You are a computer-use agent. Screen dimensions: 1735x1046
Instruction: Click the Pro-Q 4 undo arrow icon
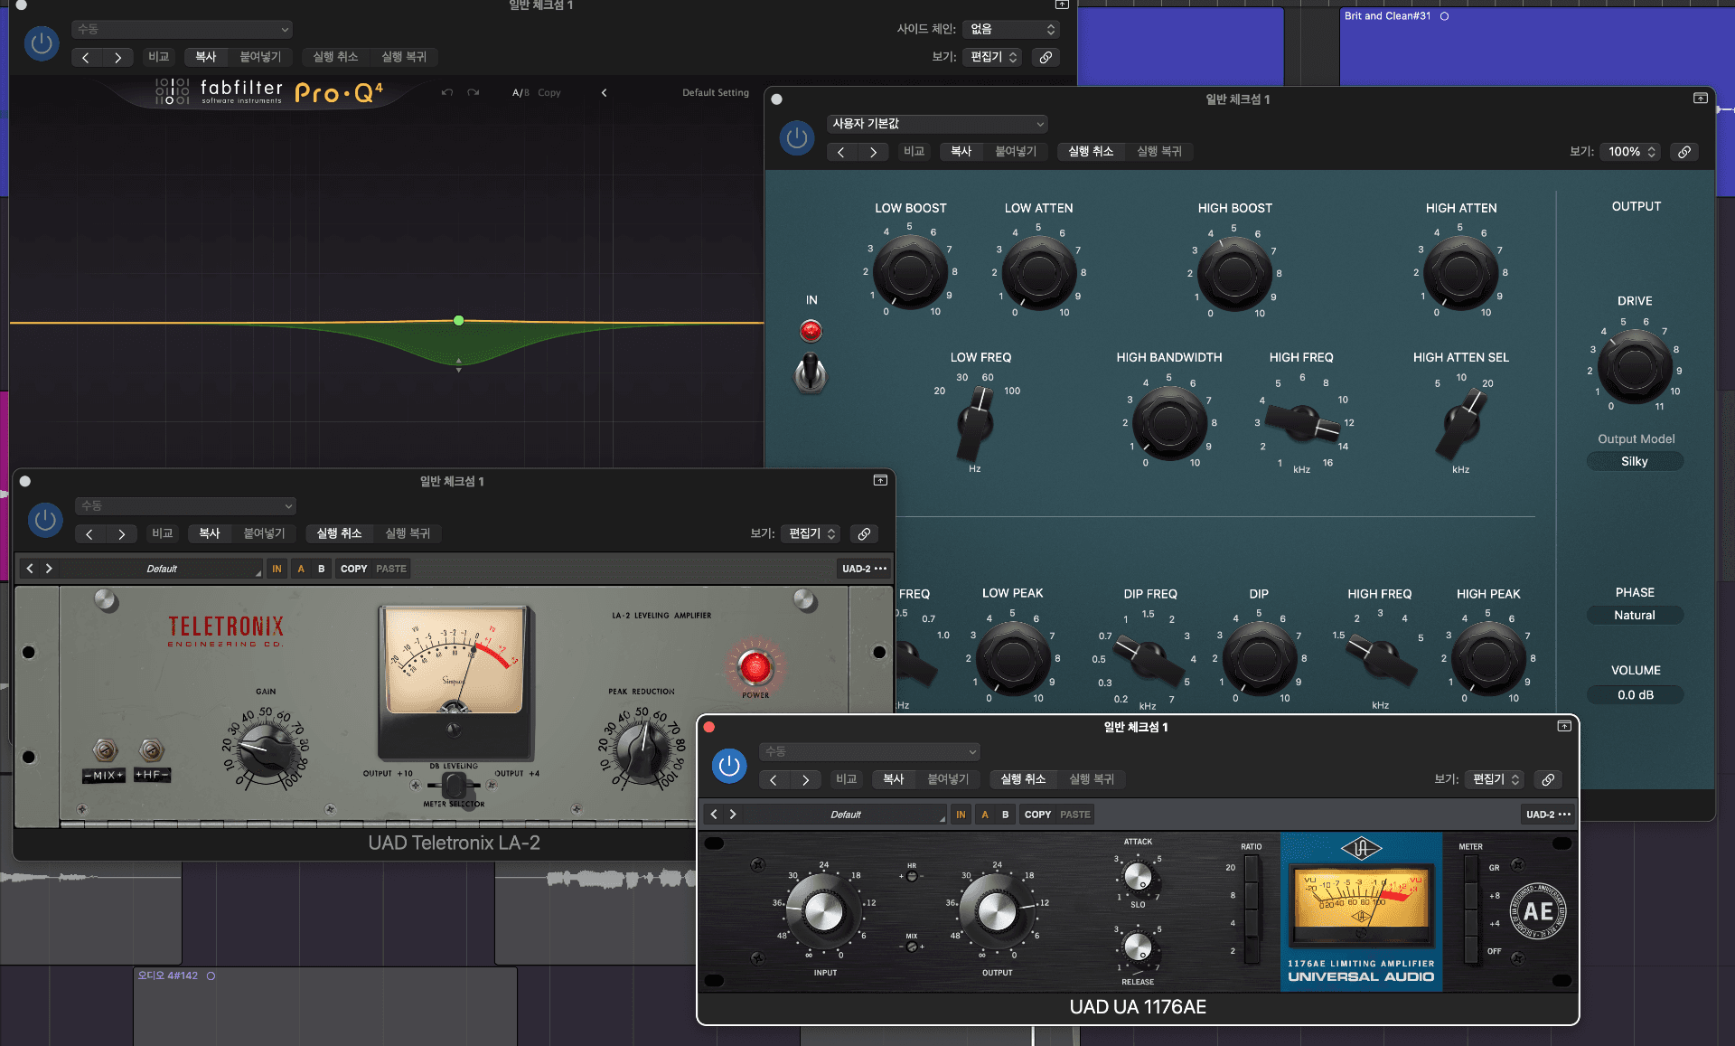pyautogui.click(x=446, y=92)
